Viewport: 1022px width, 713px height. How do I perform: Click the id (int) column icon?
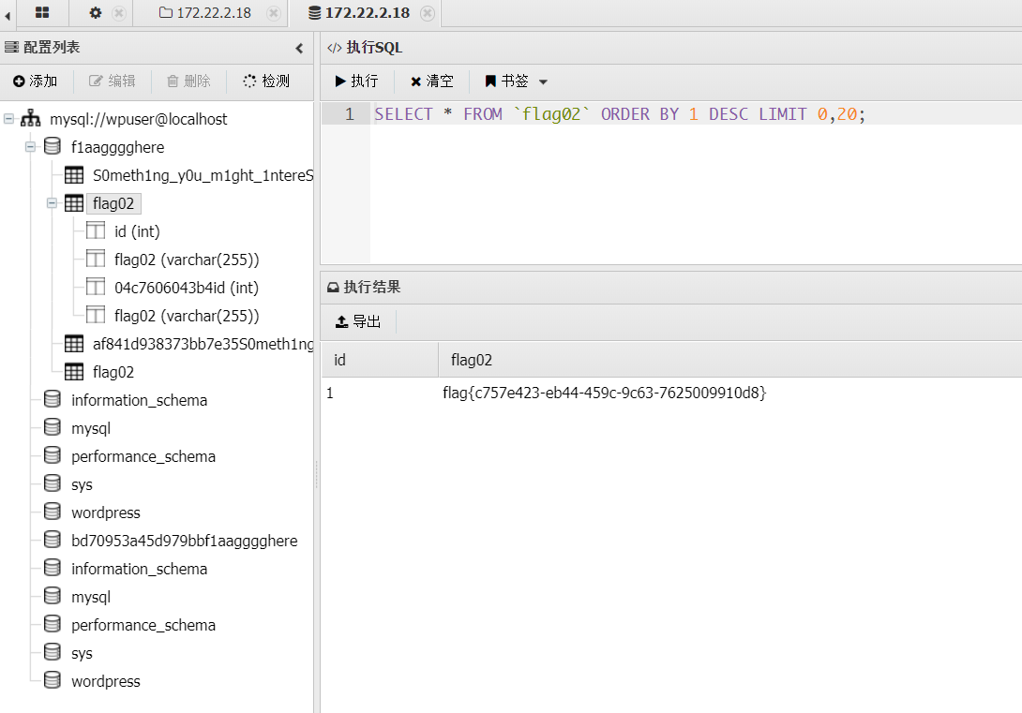click(x=95, y=230)
